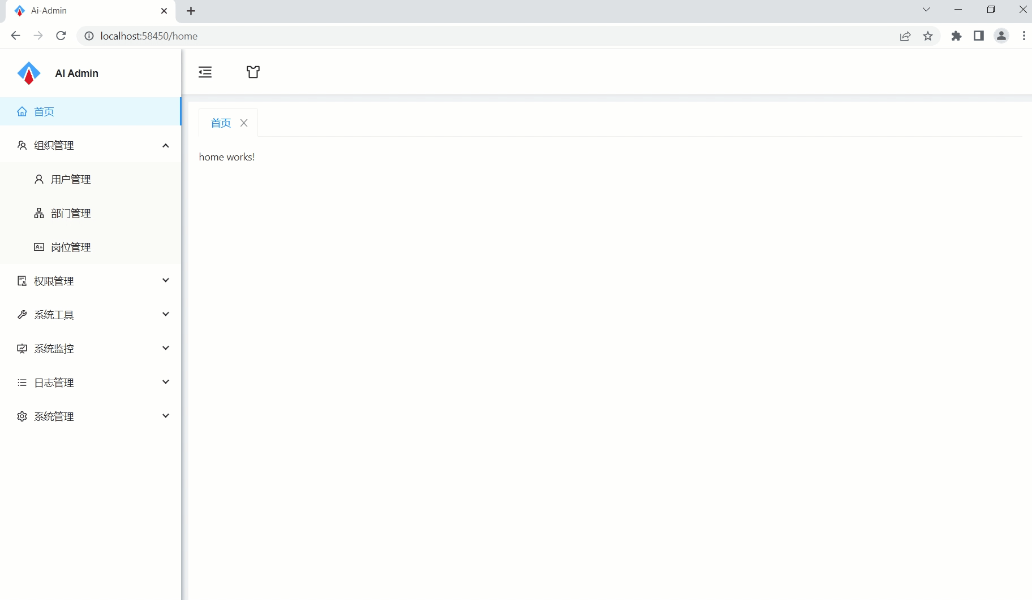Open a new browser tab

pos(191,11)
